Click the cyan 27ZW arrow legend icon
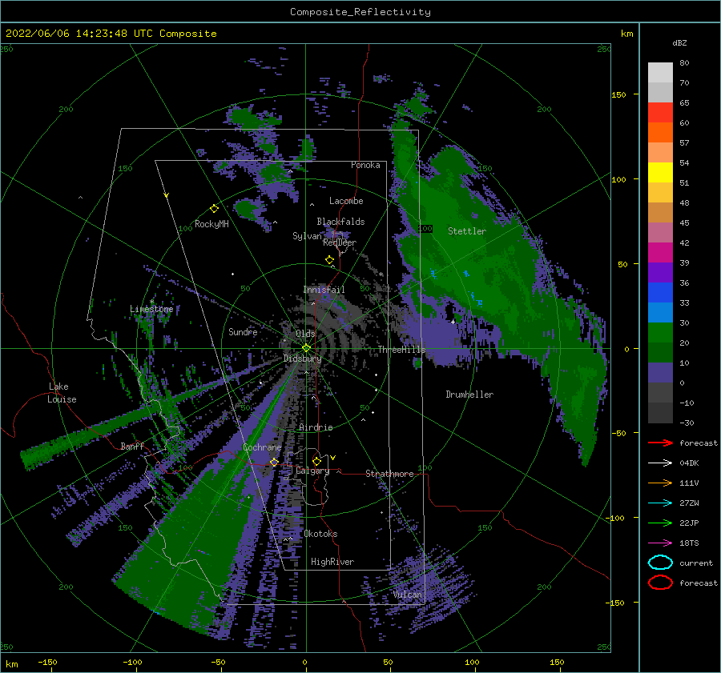 pyautogui.click(x=660, y=503)
